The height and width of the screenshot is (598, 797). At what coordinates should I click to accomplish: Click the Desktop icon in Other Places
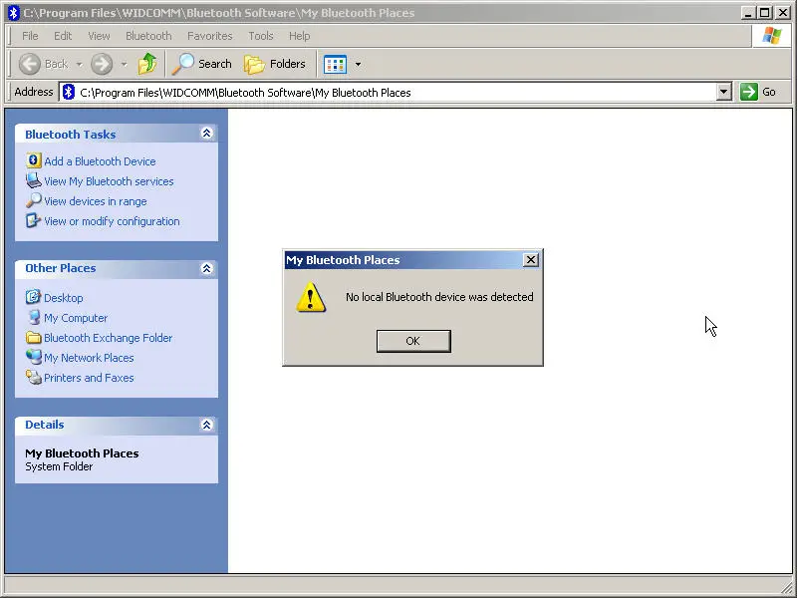(34, 297)
